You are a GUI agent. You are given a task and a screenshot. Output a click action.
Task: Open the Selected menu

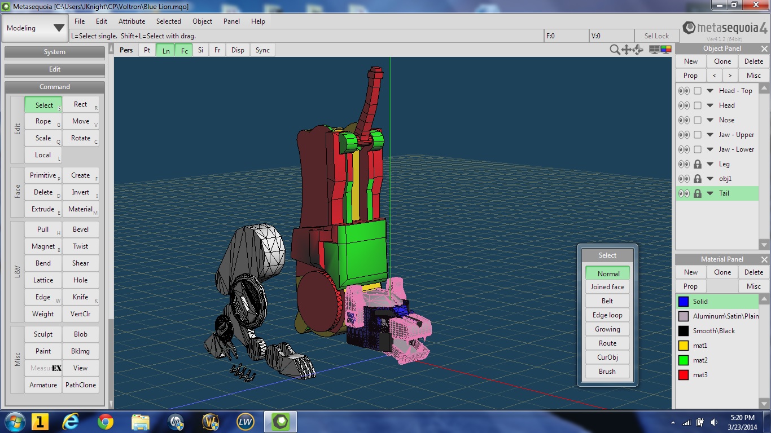tap(169, 21)
